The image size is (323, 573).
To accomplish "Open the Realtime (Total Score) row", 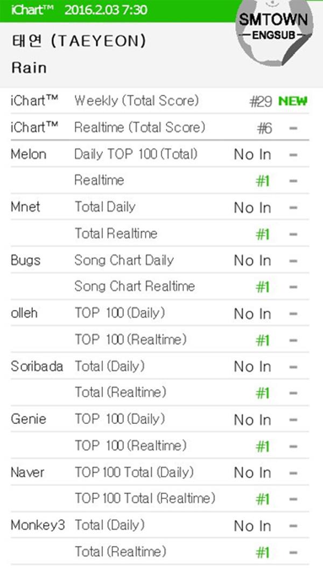I will tap(139, 128).
